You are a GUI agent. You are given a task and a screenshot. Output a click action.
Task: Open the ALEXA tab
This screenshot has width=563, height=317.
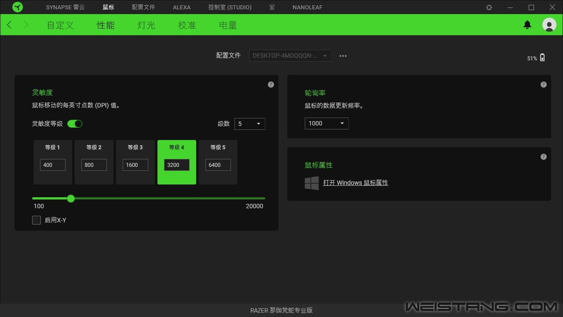pyautogui.click(x=182, y=7)
